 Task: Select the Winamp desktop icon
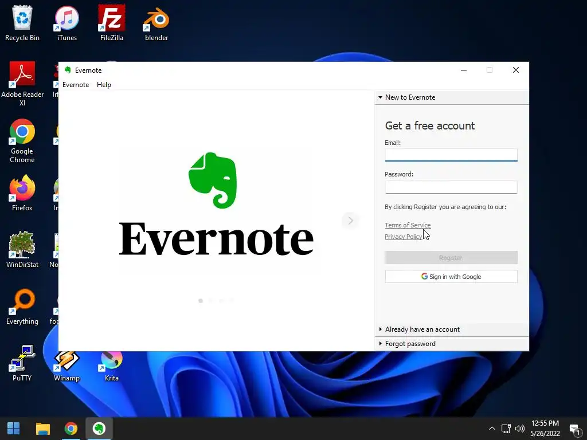tap(67, 366)
